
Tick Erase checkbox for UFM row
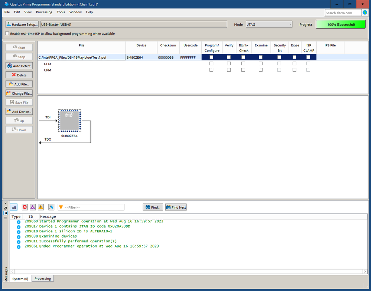click(x=294, y=70)
